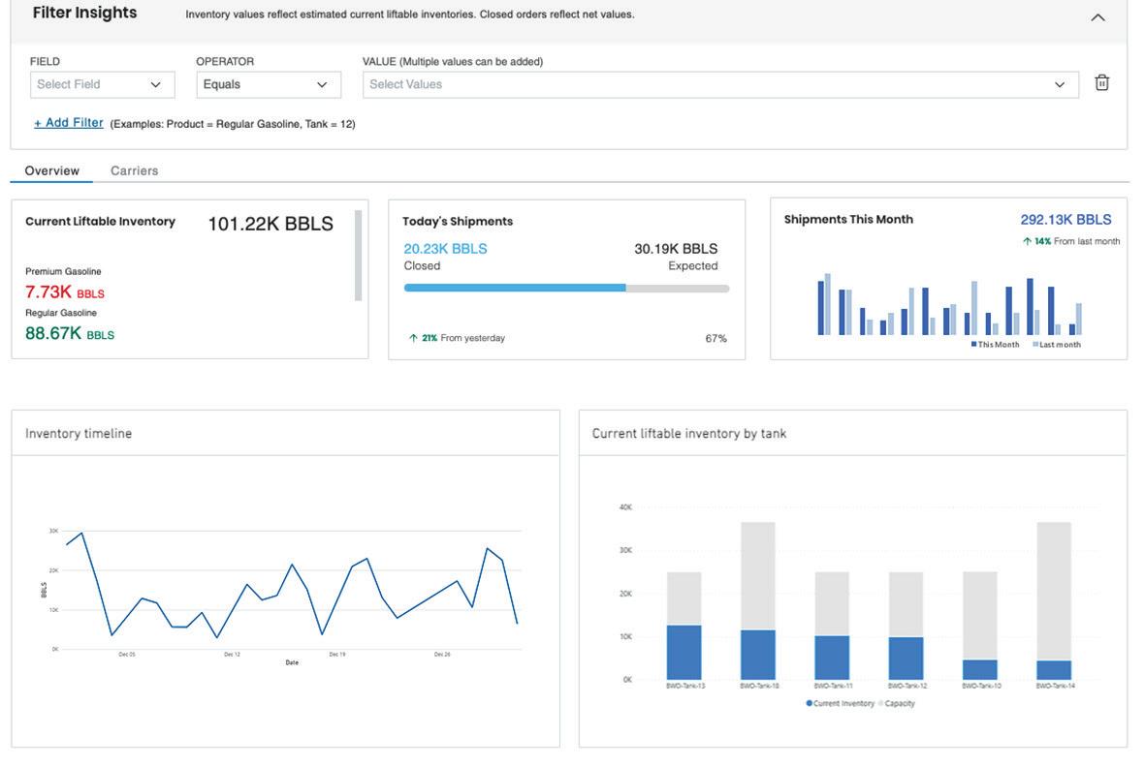Click the BWO-Tank-10 inventory bar
The height and width of the screenshot is (766, 1145).
pyautogui.click(x=980, y=670)
